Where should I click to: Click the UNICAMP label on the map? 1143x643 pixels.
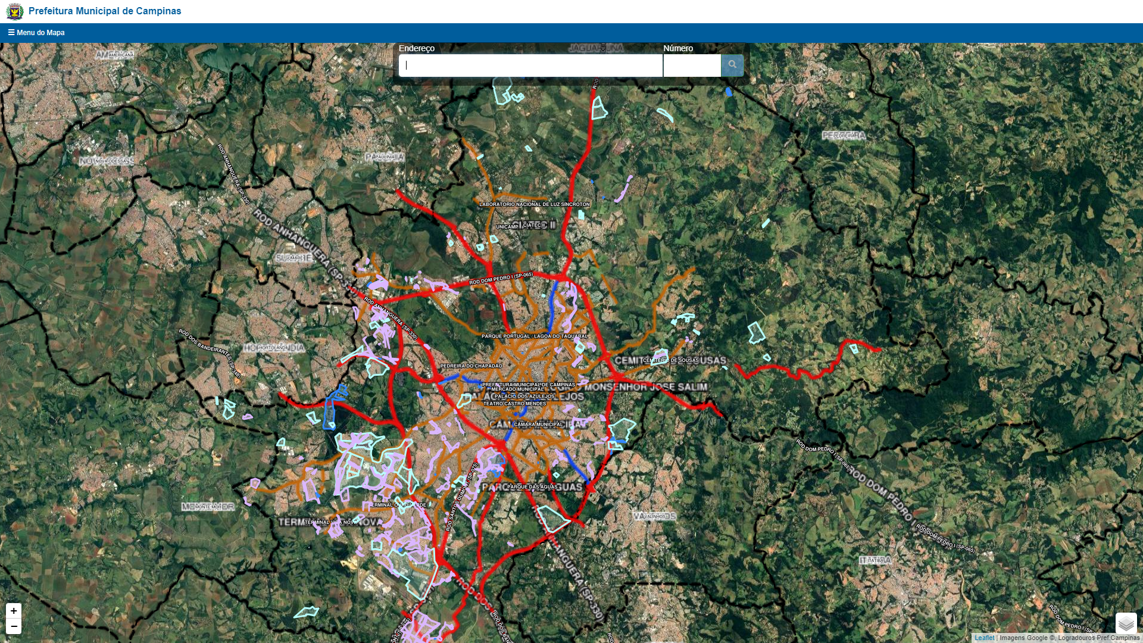click(507, 227)
